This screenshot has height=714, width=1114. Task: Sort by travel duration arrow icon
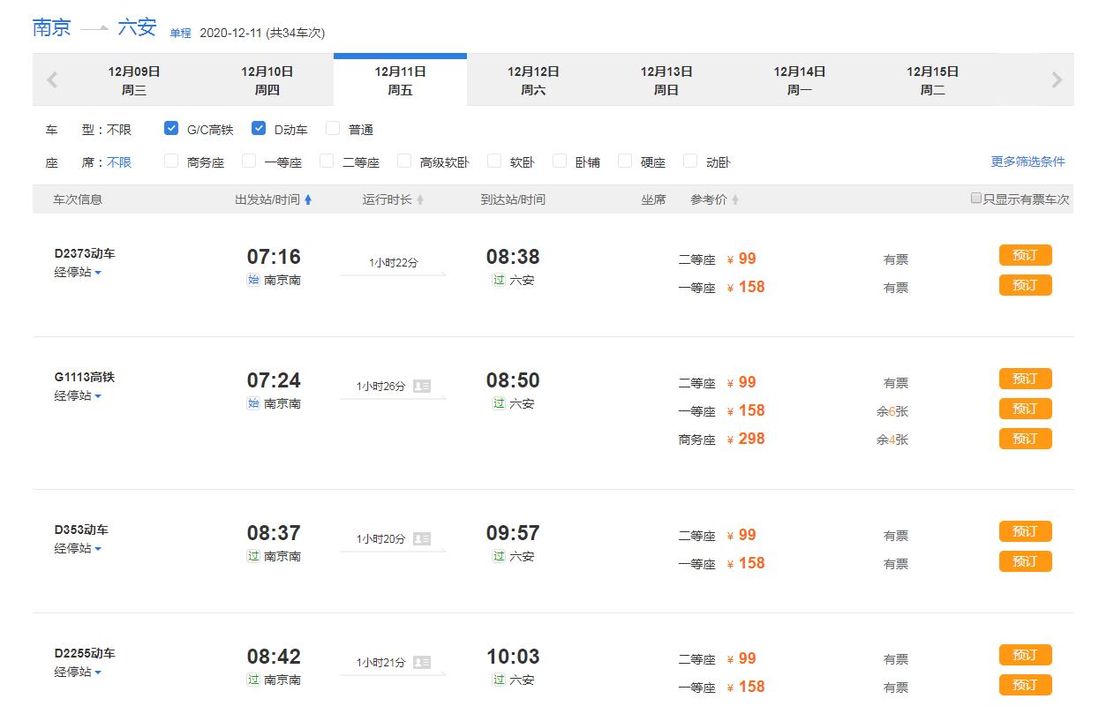pyautogui.click(x=420, y=200)
